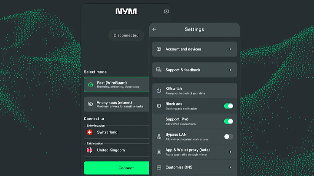Turn off the Block ads toggle
The image size is (314, 176).
click(x=228, y=106)
